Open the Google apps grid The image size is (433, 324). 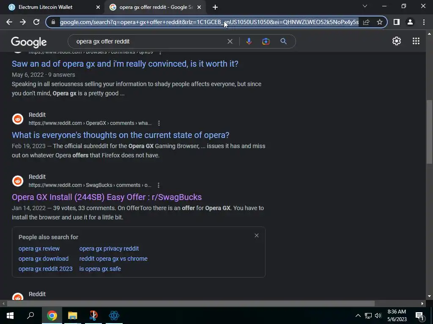click(416, 41)
